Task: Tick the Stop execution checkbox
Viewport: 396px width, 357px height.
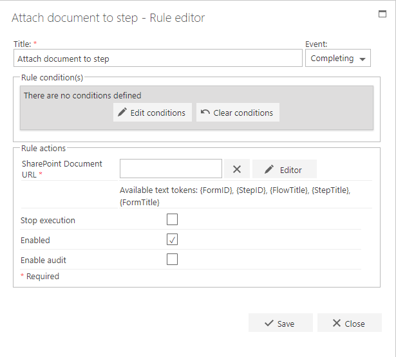Action: click(x=172, y=219)
